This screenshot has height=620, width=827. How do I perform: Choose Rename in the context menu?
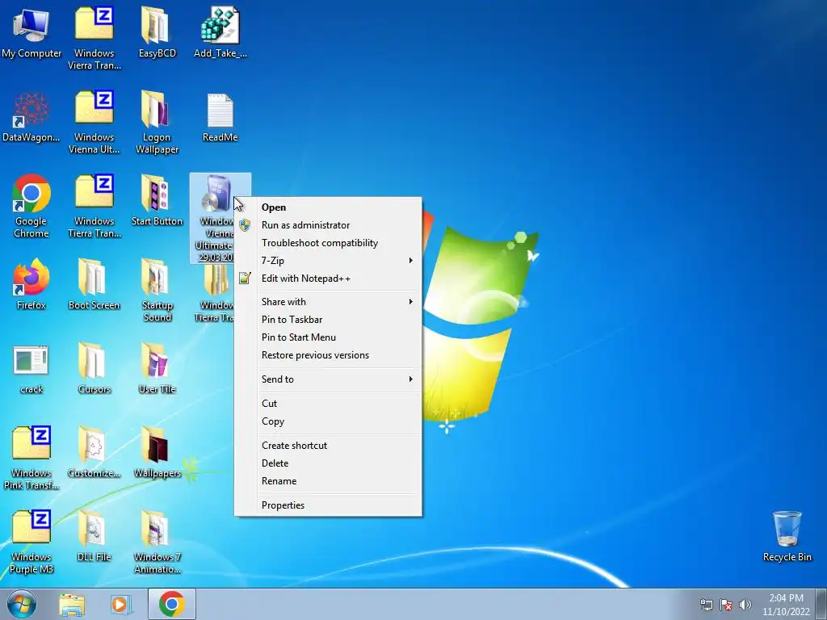click(x=328, y=481)
